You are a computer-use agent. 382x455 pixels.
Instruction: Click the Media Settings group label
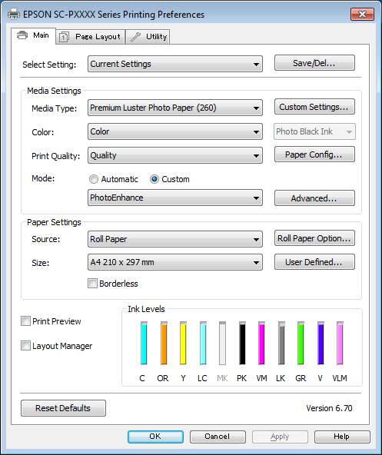(54, 91)
